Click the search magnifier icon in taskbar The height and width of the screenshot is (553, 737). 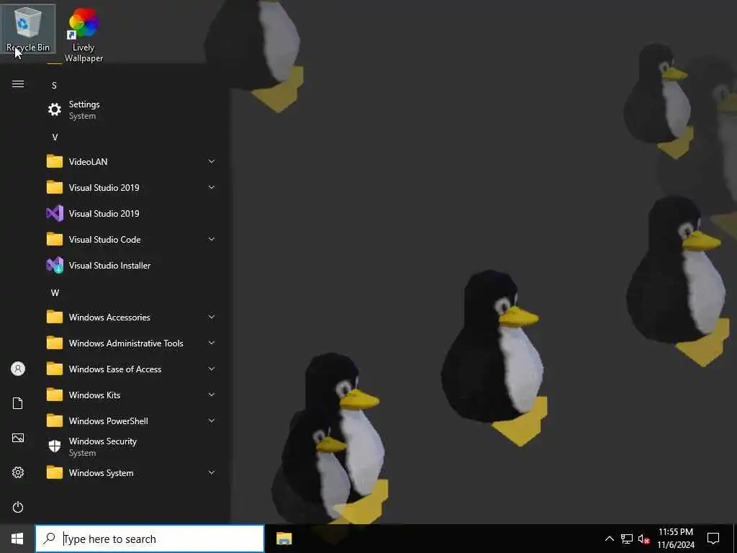pos(49,539)
